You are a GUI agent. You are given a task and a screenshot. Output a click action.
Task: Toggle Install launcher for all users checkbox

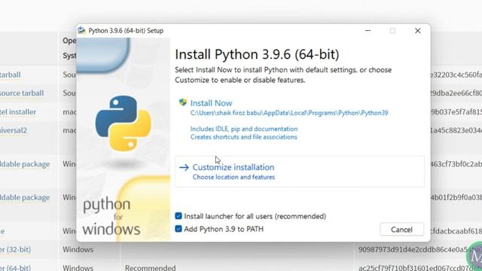(x=178, y=216)
